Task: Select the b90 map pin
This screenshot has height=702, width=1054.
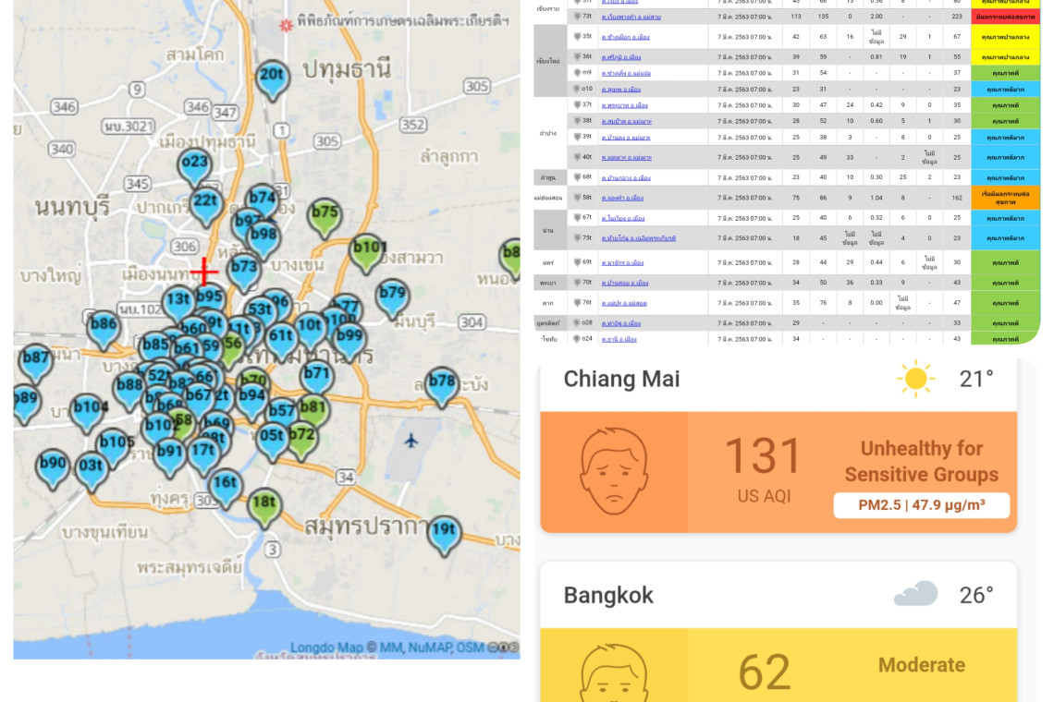Action: (x=53, y=465)
